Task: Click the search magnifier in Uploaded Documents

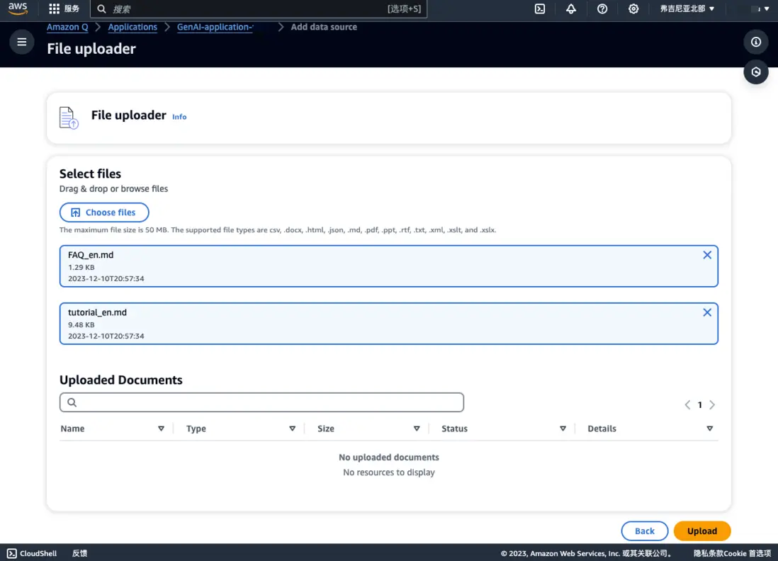Action: (72, 402)
